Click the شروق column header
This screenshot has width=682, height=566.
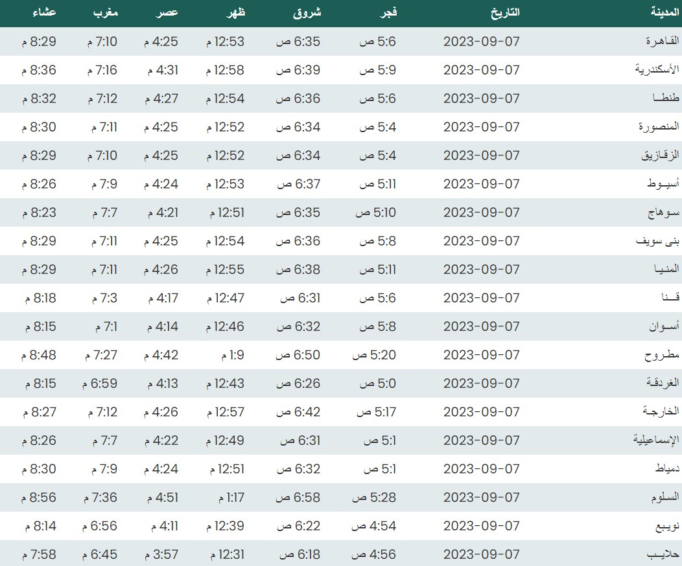point(307,12)
